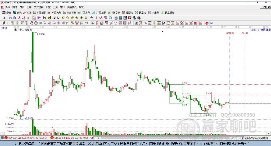The height and width of the screenshot is (146, 271).
Task: Open the calculator tool icon
Action: coord(120,18)
